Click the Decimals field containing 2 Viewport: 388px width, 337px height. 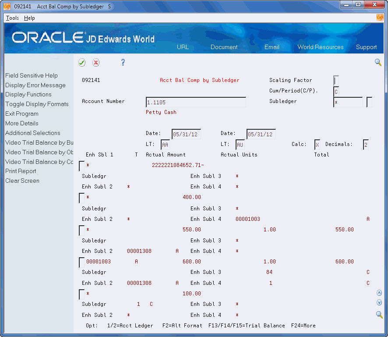coord(366,145)
